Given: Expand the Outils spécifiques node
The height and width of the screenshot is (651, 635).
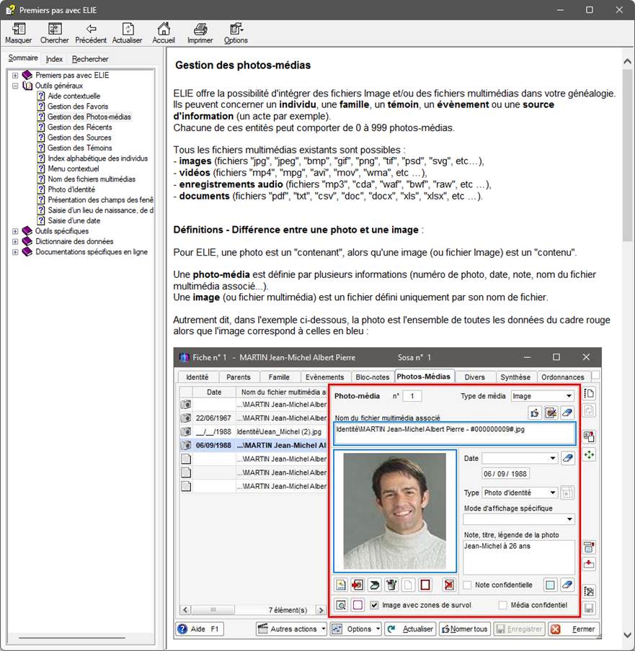Looking at the screenshot, I should (x=15, y=231).
